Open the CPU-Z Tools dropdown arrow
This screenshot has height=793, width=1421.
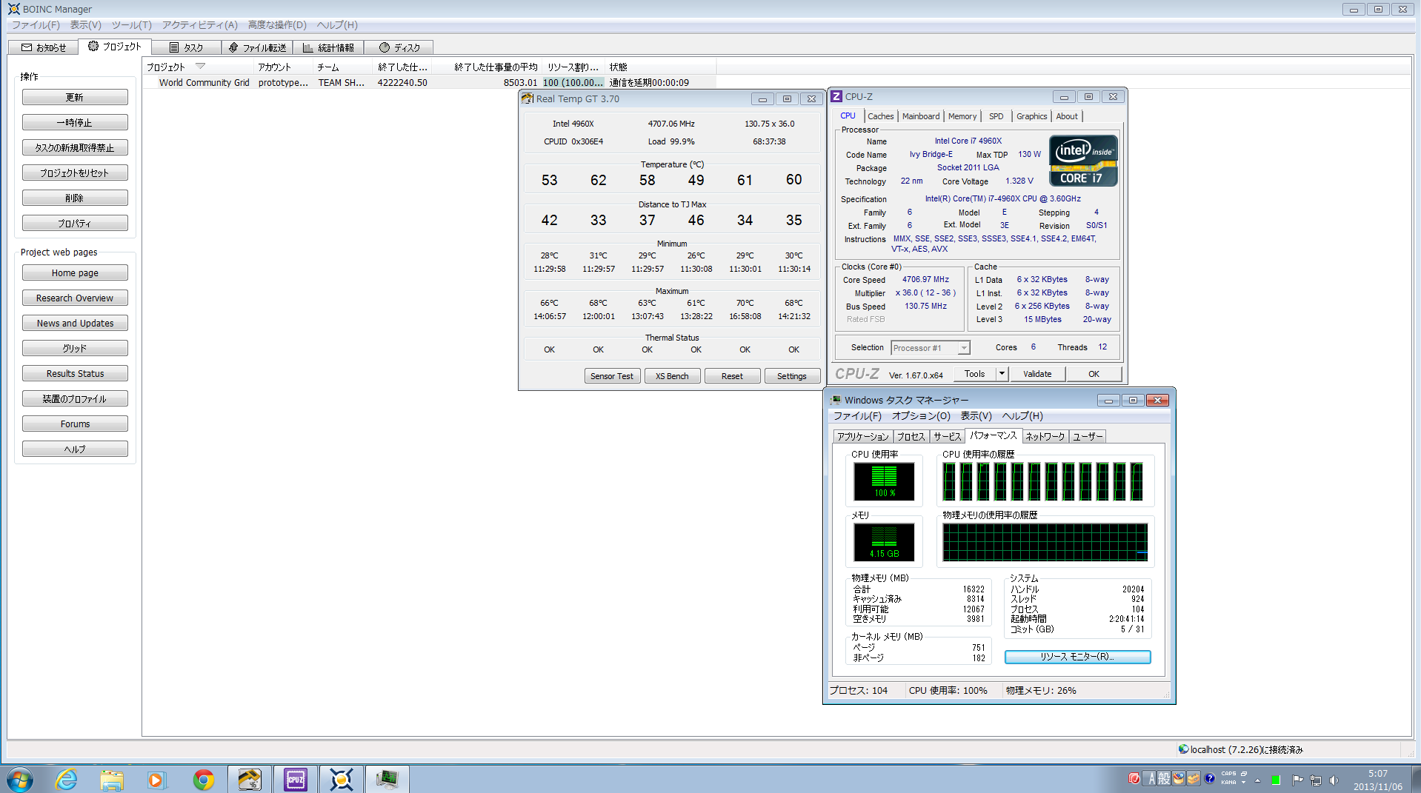pos(1002,374)
